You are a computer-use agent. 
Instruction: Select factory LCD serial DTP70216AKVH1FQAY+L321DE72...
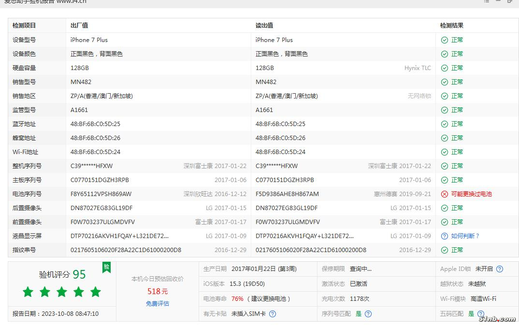point(119,236)
